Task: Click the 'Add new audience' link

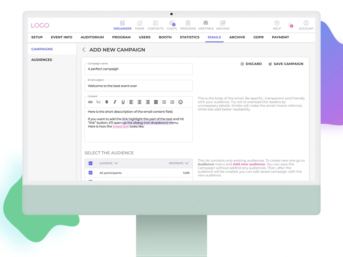Action: [249, 164]
